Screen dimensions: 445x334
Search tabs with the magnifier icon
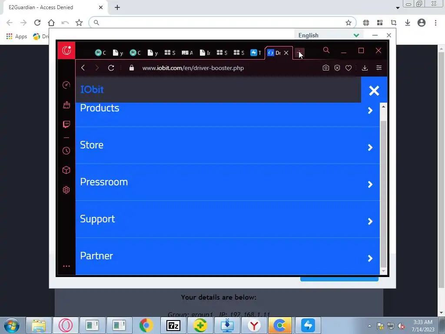point(326,50)
